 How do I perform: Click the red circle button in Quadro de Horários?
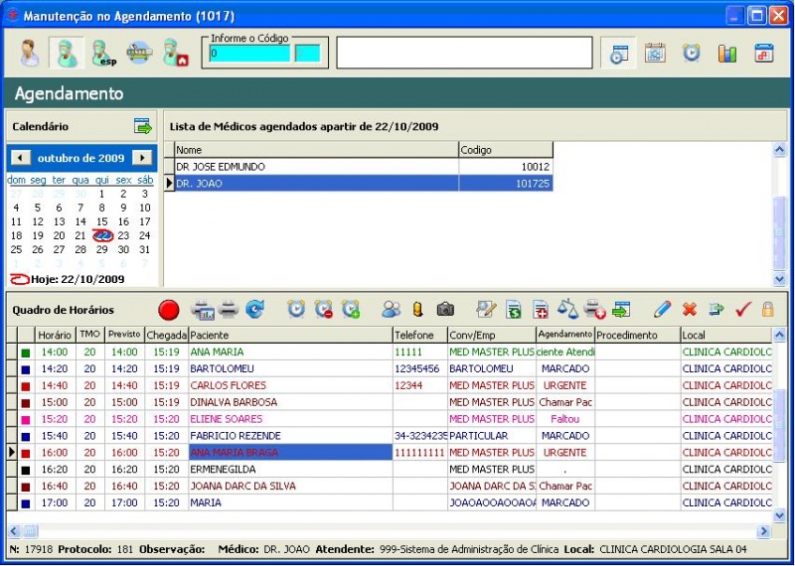(x=169, y=310)
